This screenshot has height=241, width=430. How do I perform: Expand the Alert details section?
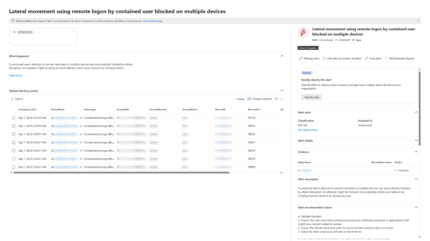(x=416, y=140)
